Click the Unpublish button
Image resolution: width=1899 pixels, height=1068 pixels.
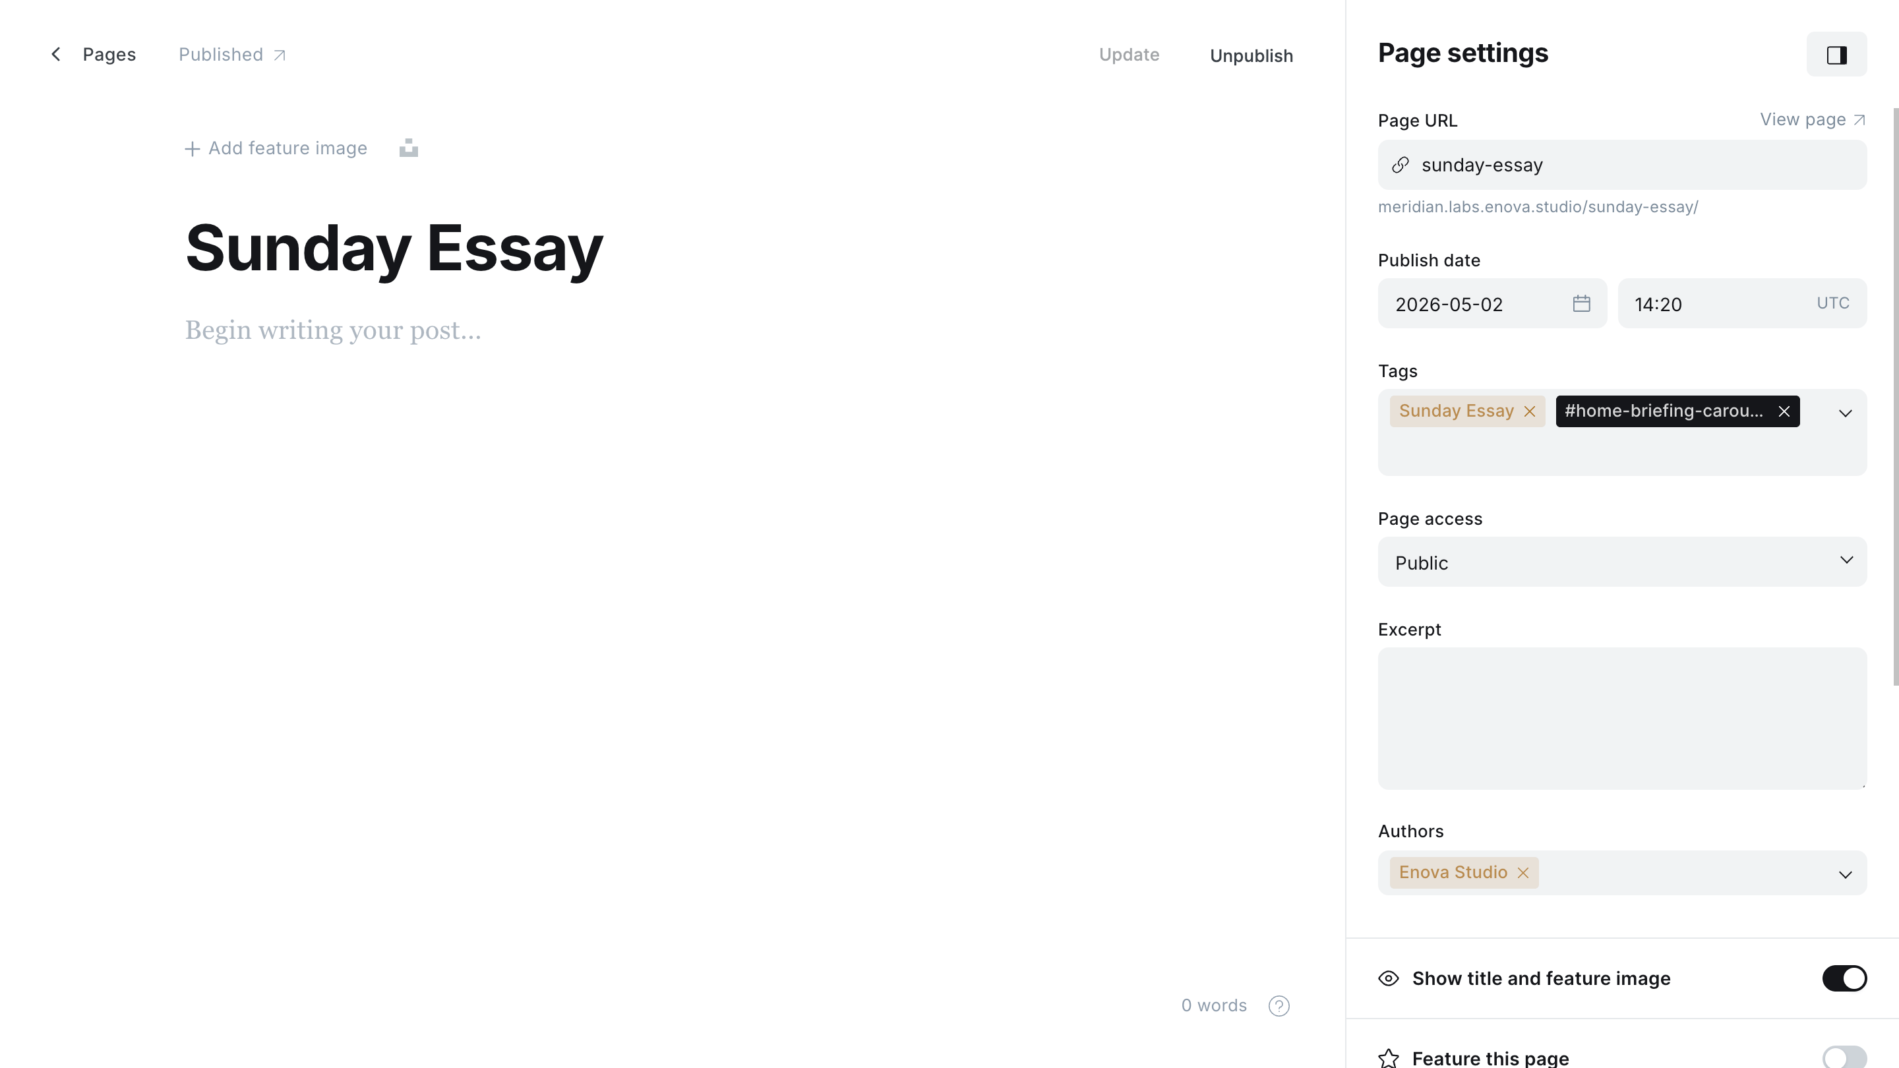[1251, 56]
